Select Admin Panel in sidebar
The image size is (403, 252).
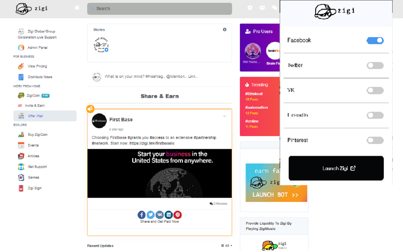click(x=37, y=48)
